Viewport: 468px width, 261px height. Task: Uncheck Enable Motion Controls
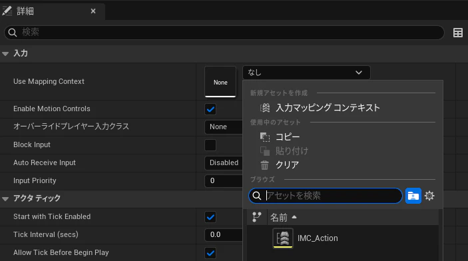(x=210, y=109)
